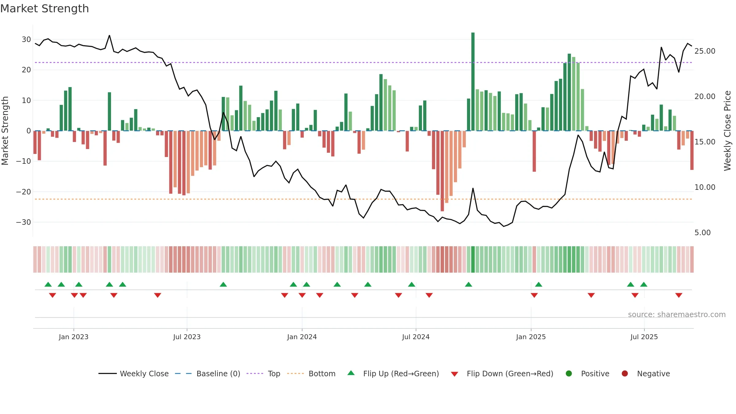This screenshot has width=736, height=414.
Task: Click the Jan 2025 axis label
Action: 531,337
